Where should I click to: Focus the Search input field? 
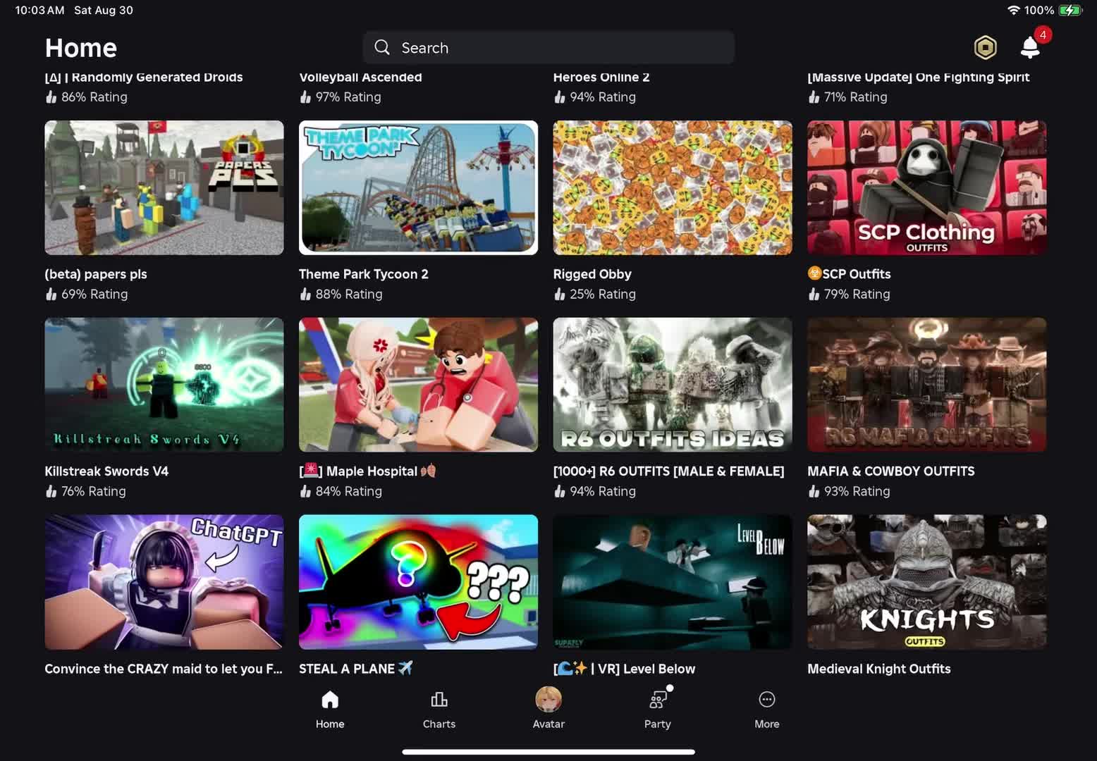click(x=548, y=47)
